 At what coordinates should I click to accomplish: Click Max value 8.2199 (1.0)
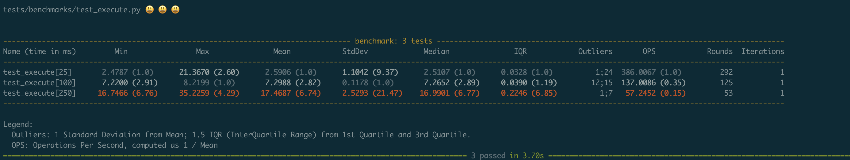[x=209, y=82]
